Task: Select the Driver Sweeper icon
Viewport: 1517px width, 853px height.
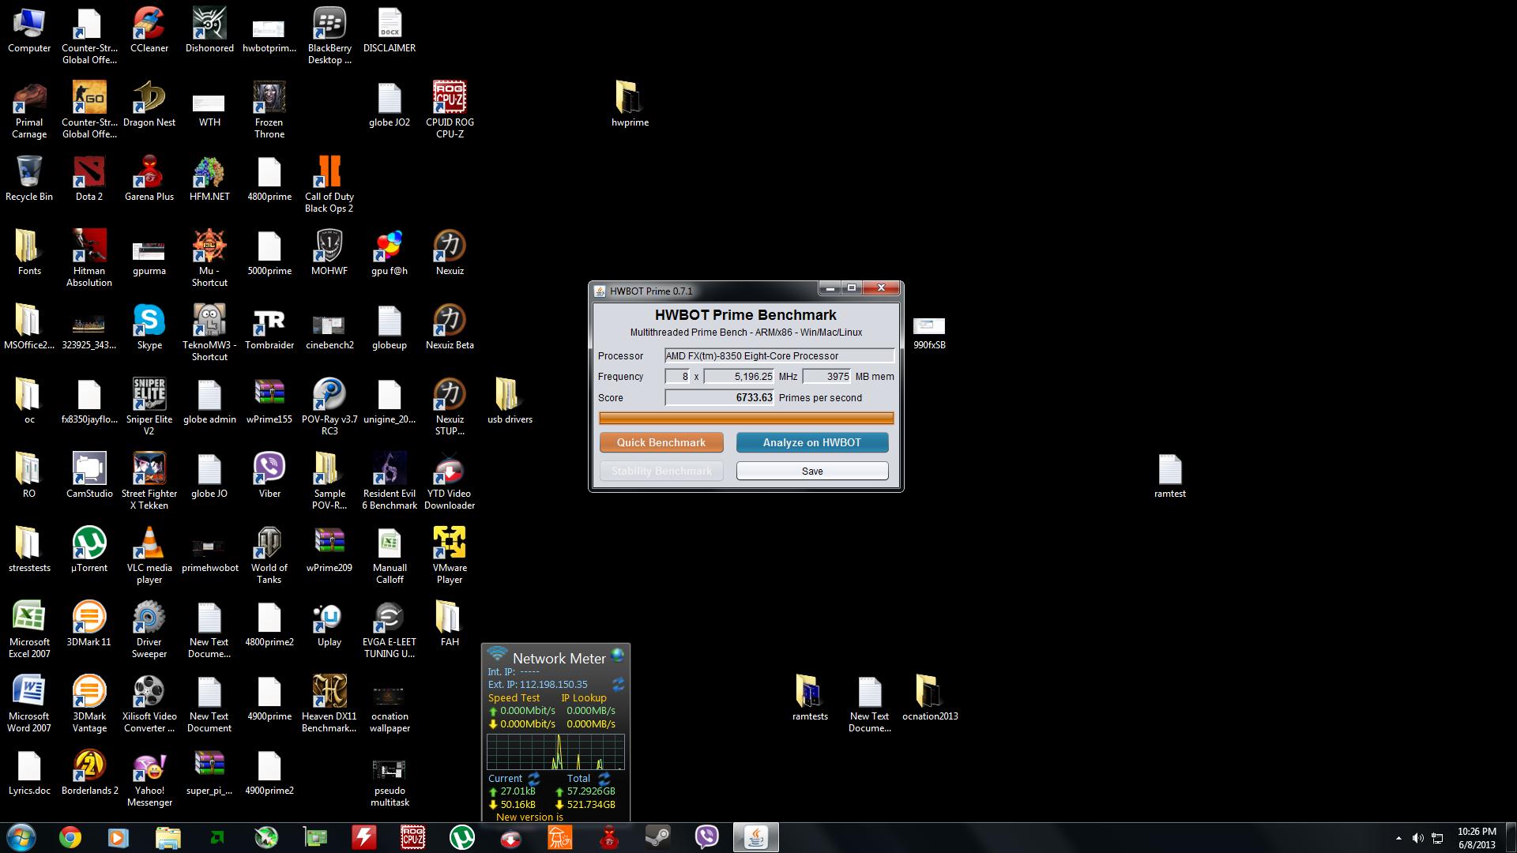Action: (149, 629)
